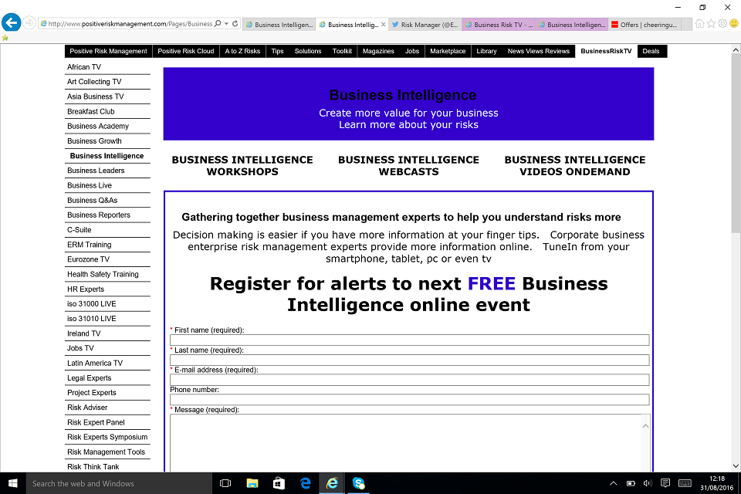This screenshot has height=494, width=741.
Task: Click the browser Back arrow button
Action: 11,23
